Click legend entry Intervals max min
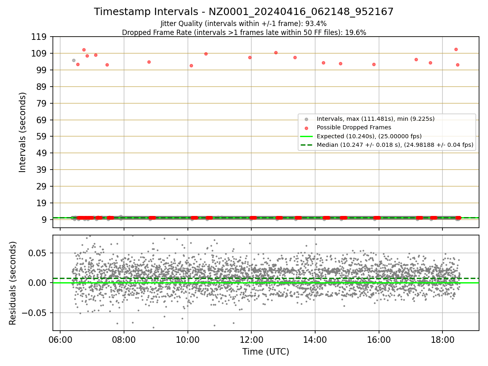The width and height of the screenshot is (488, 366). 375,119
